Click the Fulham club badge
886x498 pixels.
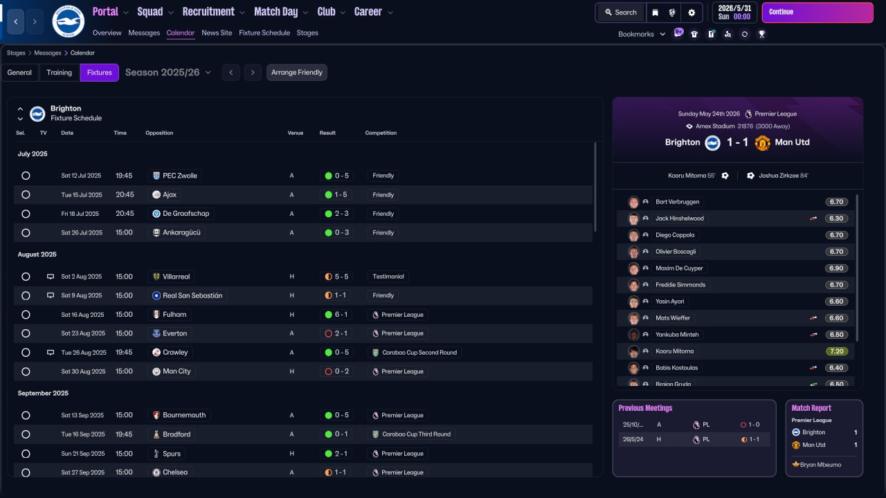tap(156, 315)
